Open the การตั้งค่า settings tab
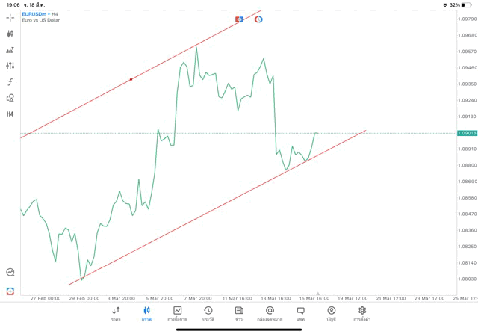 click(362, 313)
